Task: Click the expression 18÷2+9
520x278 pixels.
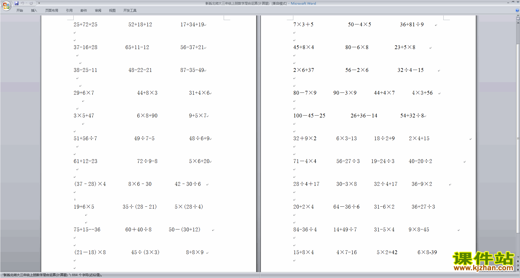Action: pyautogui.click(x=384, y=138)
